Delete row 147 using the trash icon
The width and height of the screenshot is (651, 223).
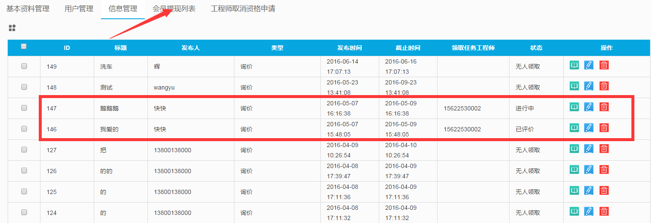(x=604, y=107)
